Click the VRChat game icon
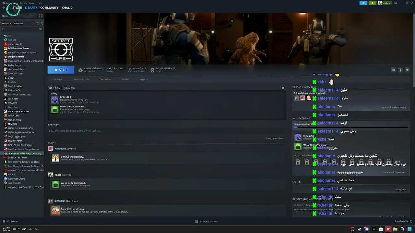This screenshot has height=233, width=415. (x=6, y=174)
